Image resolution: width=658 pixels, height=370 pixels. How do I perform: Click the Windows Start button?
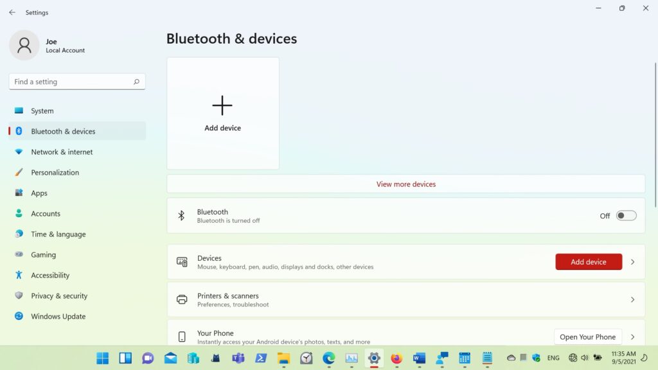pos(103,358)
